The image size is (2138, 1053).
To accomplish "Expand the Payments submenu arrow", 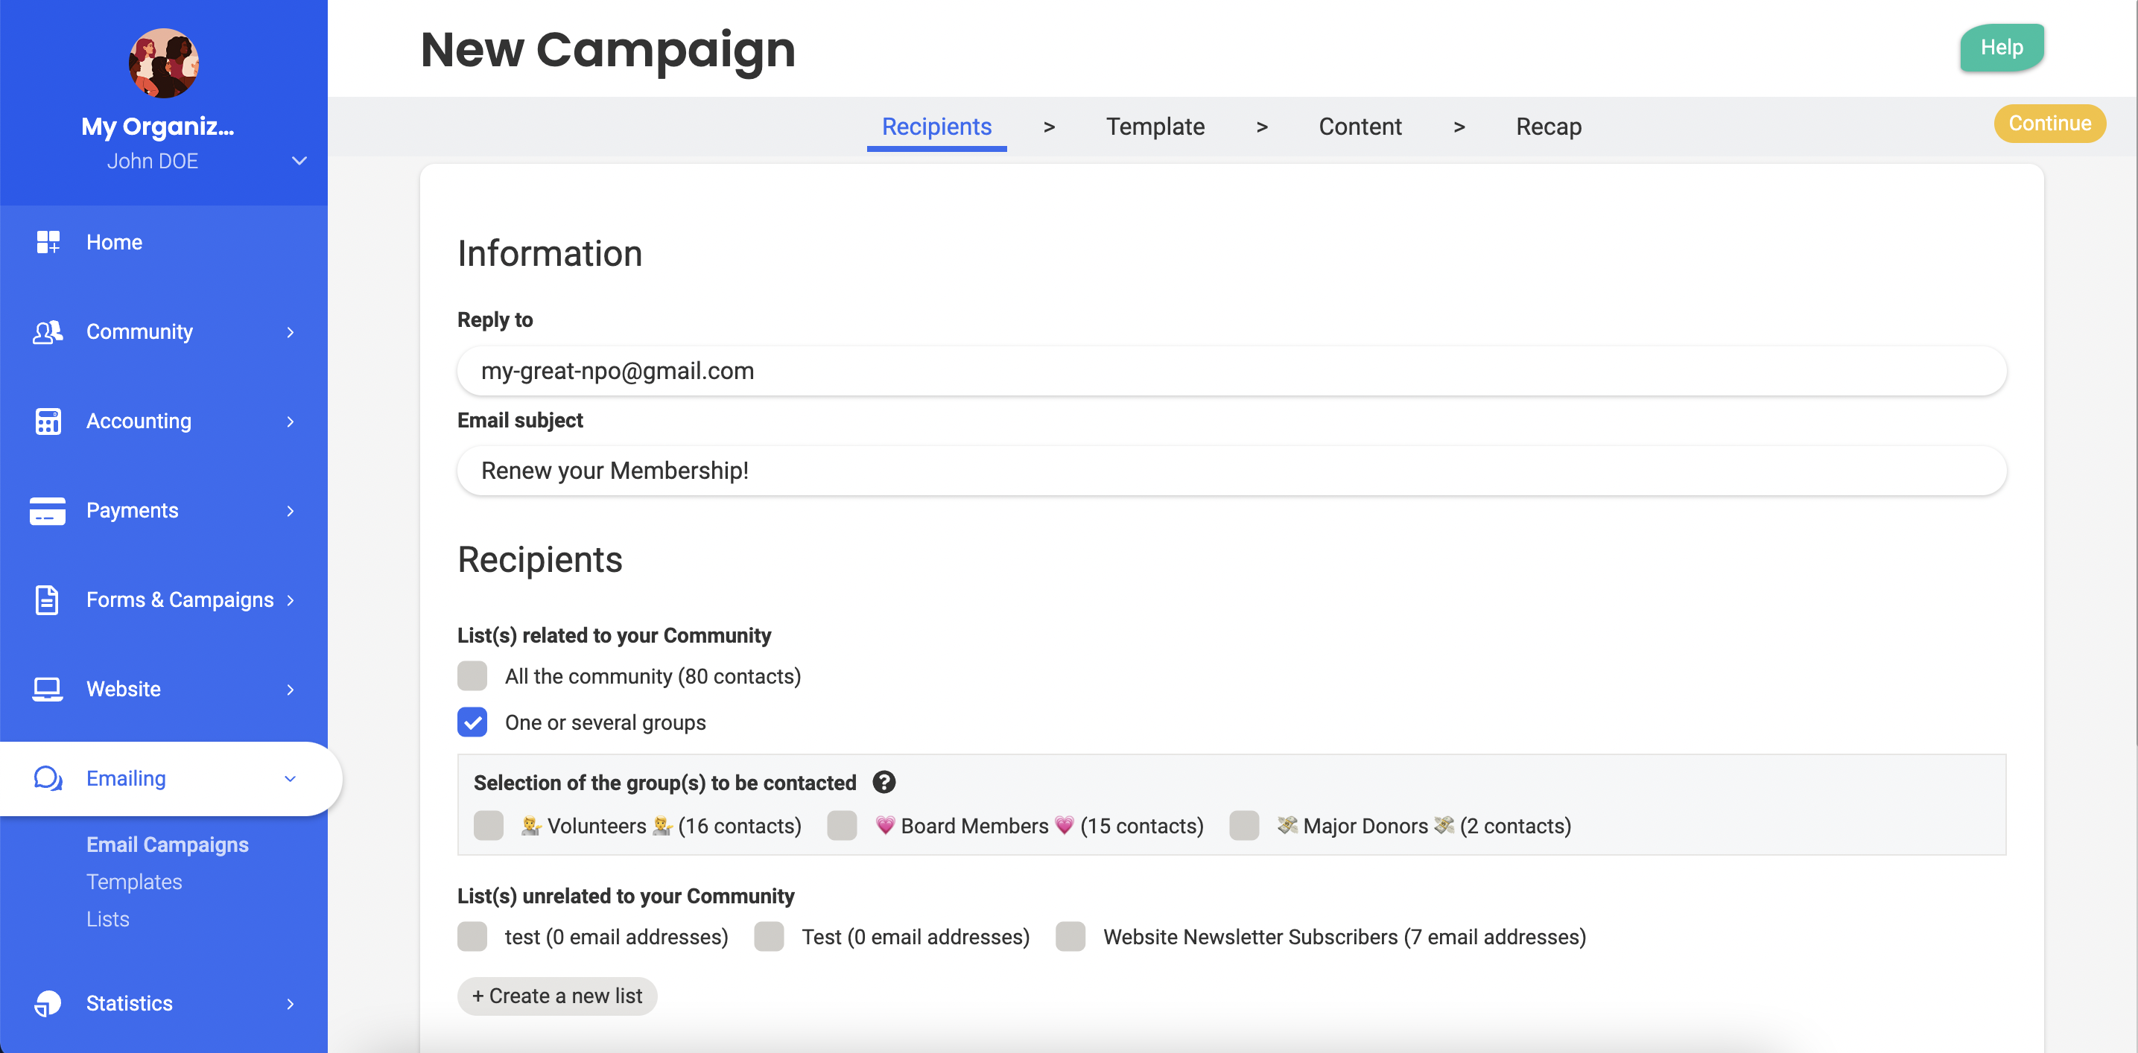I will (290, 510).
